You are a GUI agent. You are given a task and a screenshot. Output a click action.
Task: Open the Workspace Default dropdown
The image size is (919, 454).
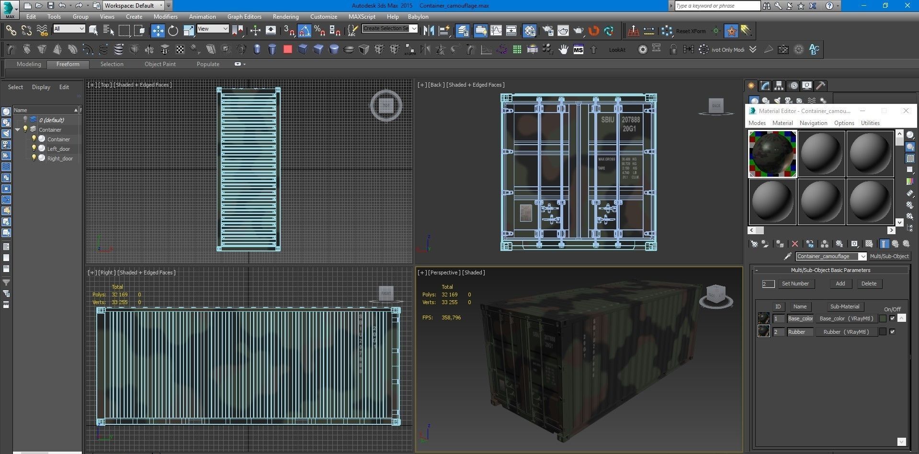tap(134, 6)
